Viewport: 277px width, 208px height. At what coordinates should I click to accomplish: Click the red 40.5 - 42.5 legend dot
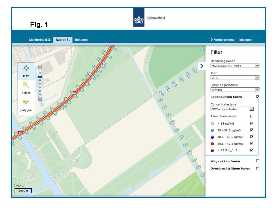tap(212, 144)
